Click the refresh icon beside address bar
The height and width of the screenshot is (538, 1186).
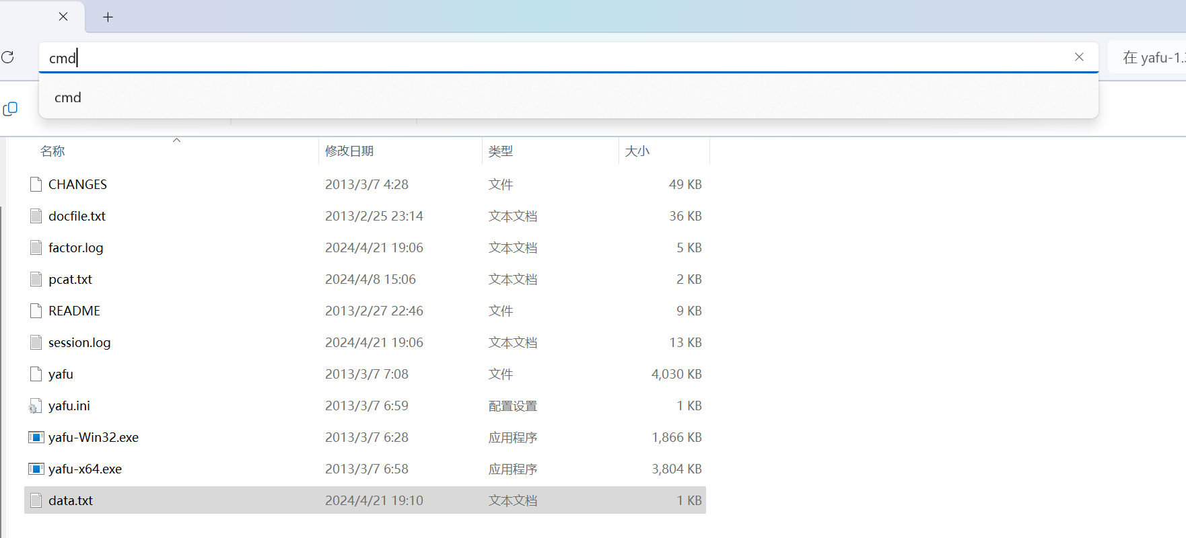point(7,57)
